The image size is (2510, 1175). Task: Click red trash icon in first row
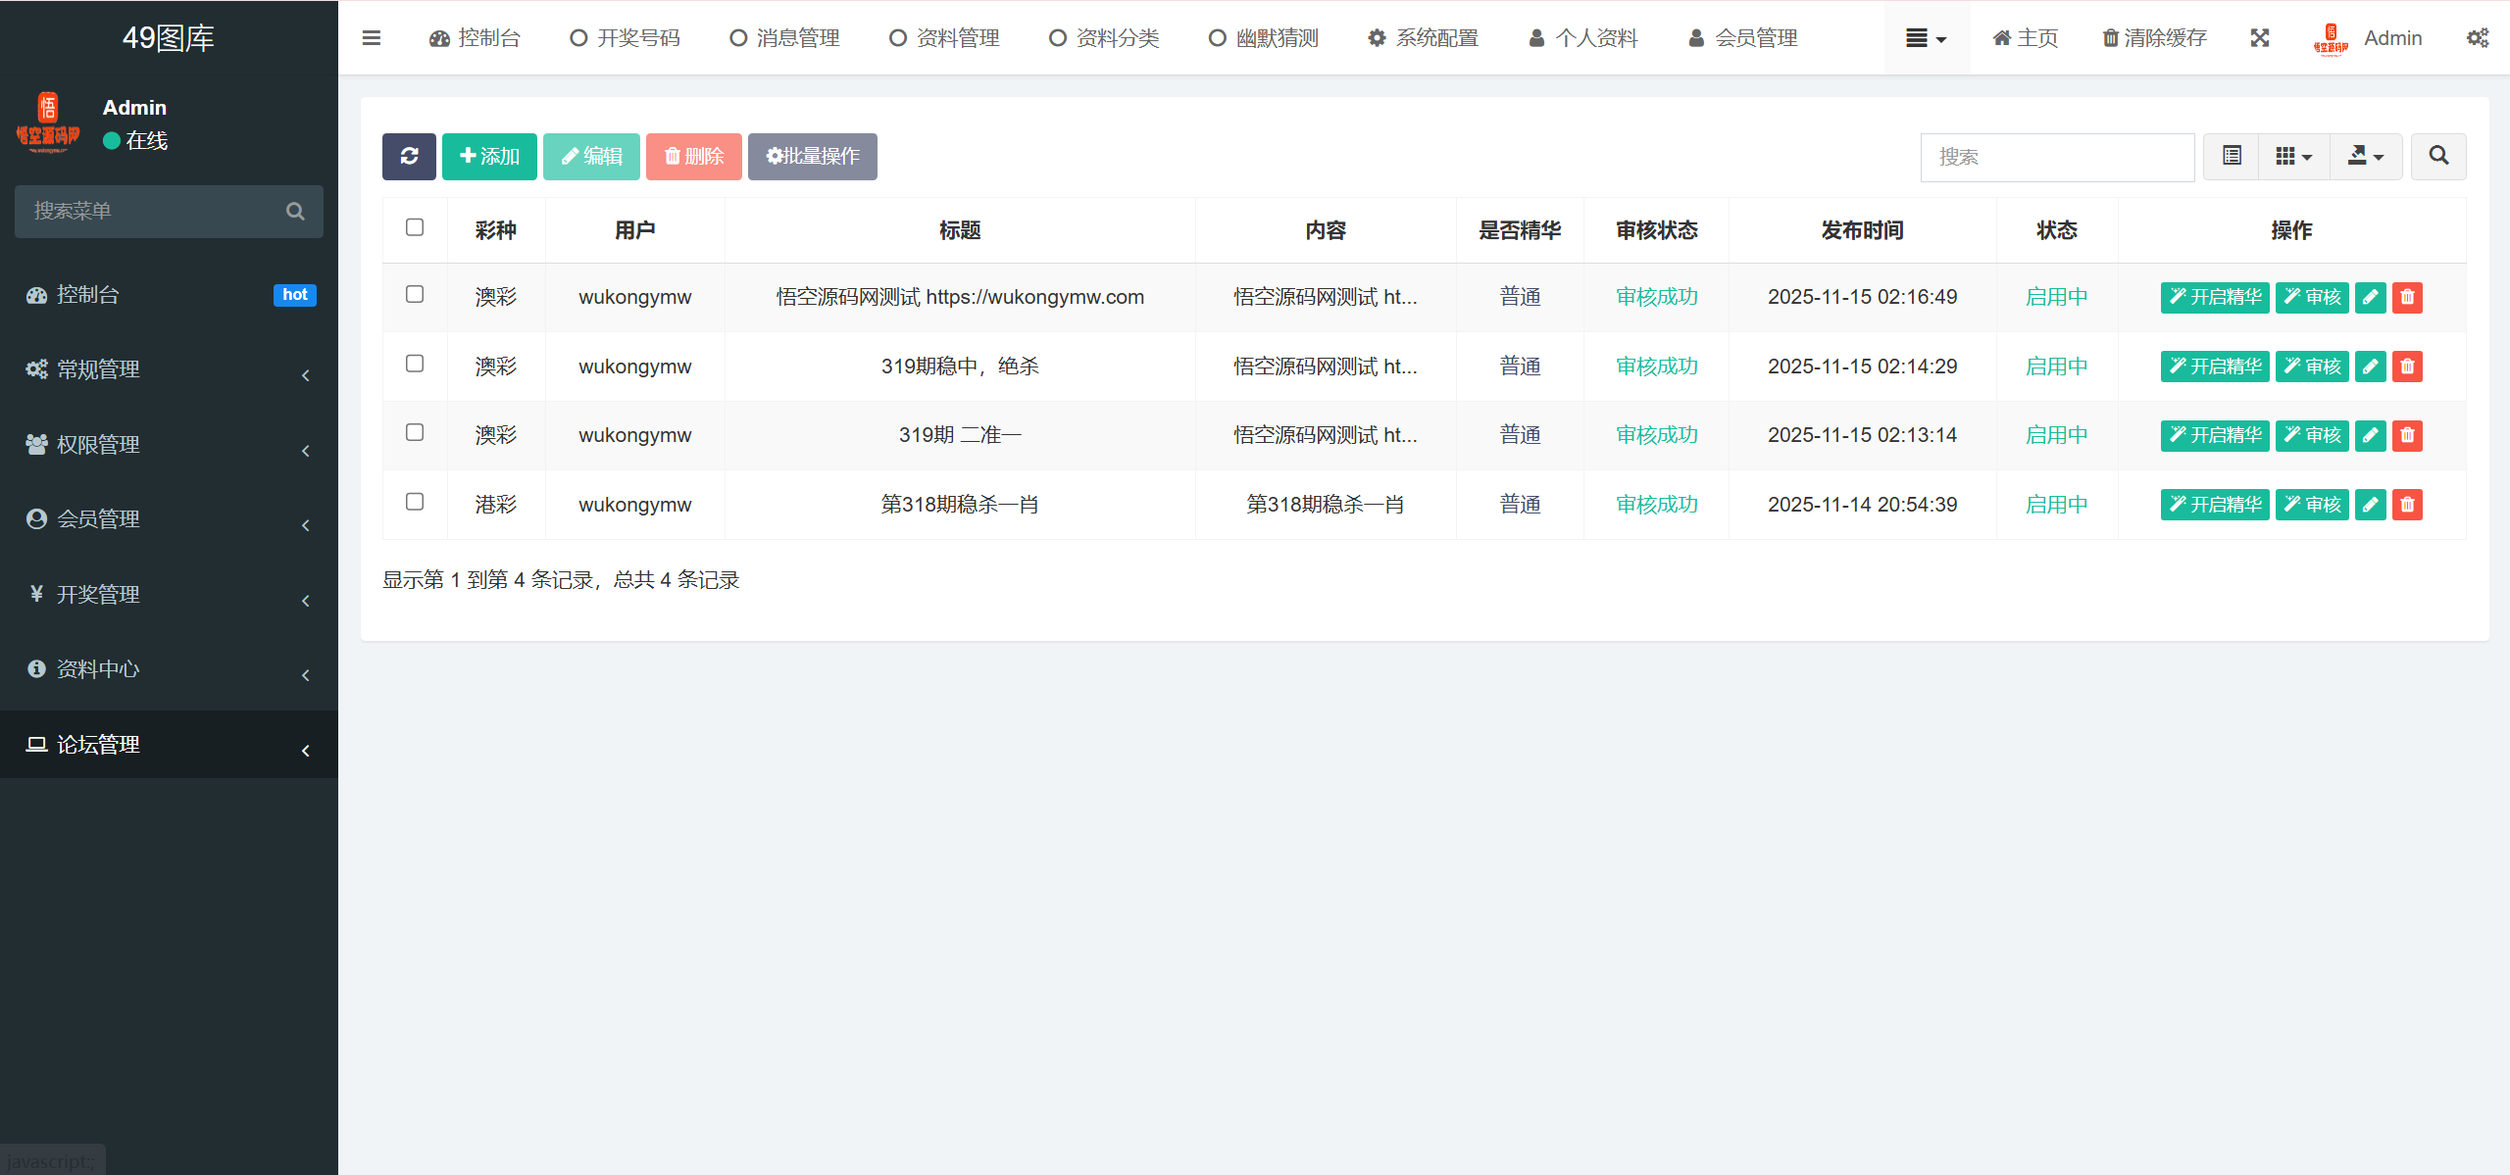(2407, 297)
